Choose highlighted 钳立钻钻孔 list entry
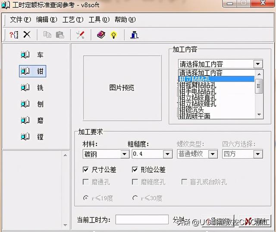 216,79
